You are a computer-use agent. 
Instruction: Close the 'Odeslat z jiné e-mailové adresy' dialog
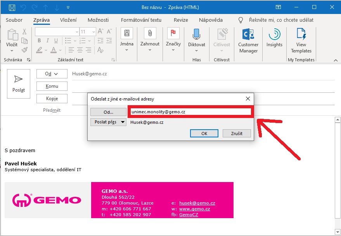pyautogui.click(x=248, y=99)
